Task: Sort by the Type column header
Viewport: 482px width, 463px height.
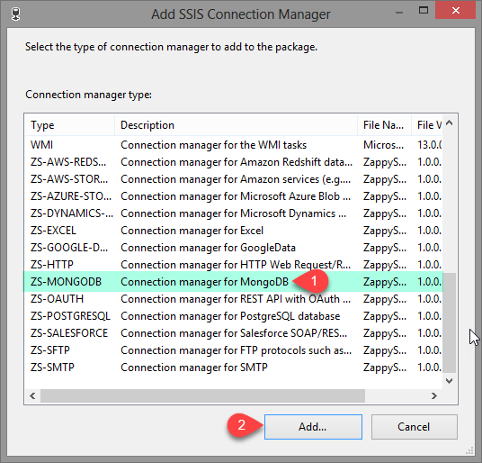Action: pyautogui.click(x=69, y=125)
